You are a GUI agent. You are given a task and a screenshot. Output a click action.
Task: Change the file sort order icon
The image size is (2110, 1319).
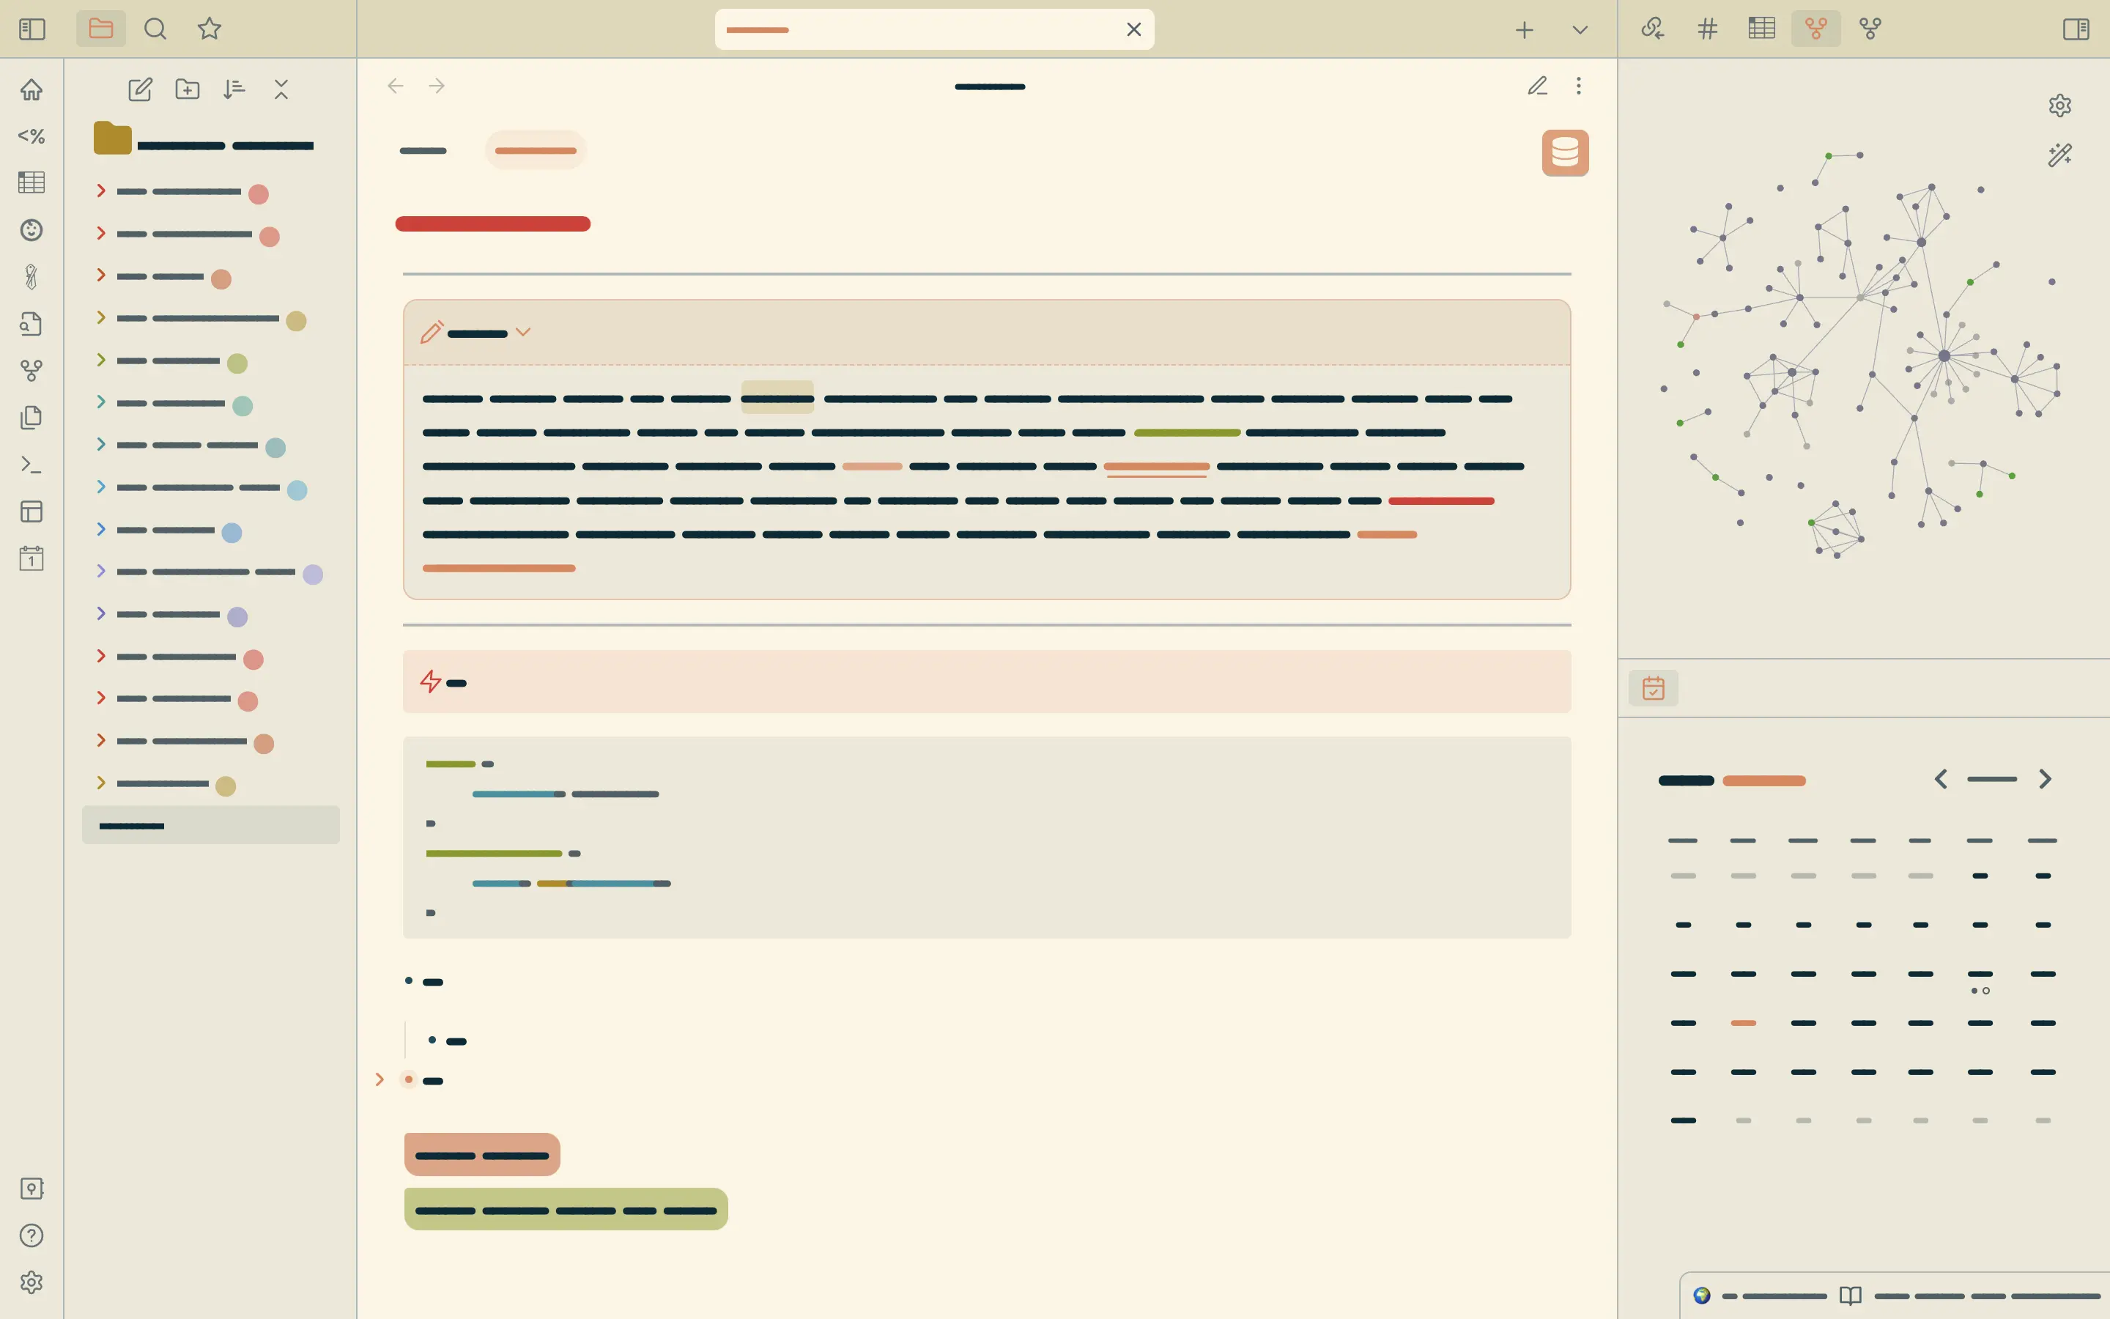[234, 89]
